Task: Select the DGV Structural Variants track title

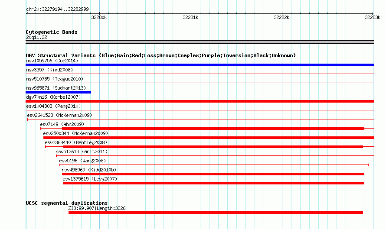Action: [160, 55]
